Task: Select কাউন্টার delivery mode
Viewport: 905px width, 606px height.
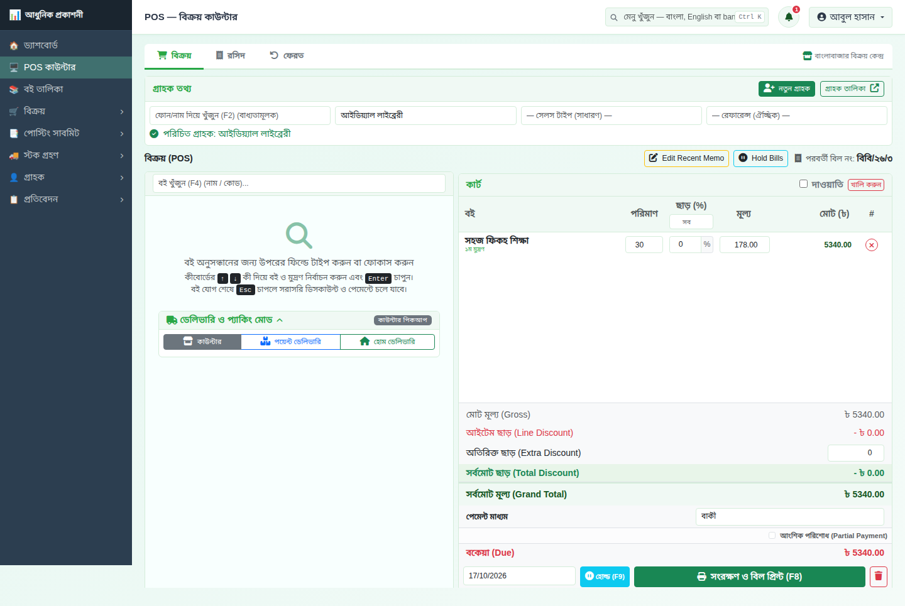Action: click(x=202, y=342)
